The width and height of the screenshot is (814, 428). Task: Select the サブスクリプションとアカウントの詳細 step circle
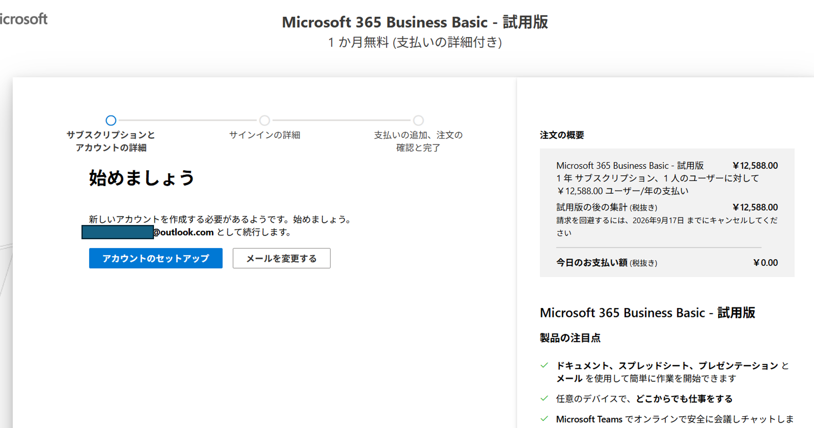tap(111, 120)
